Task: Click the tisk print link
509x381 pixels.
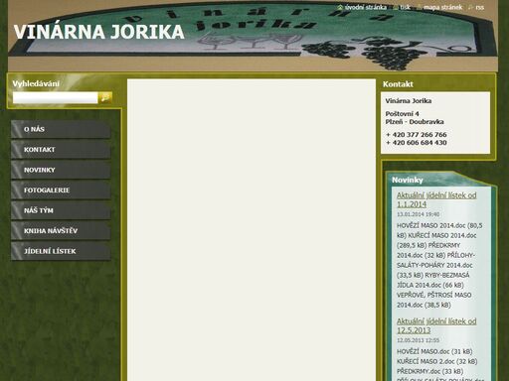Action: pos(405,7)
